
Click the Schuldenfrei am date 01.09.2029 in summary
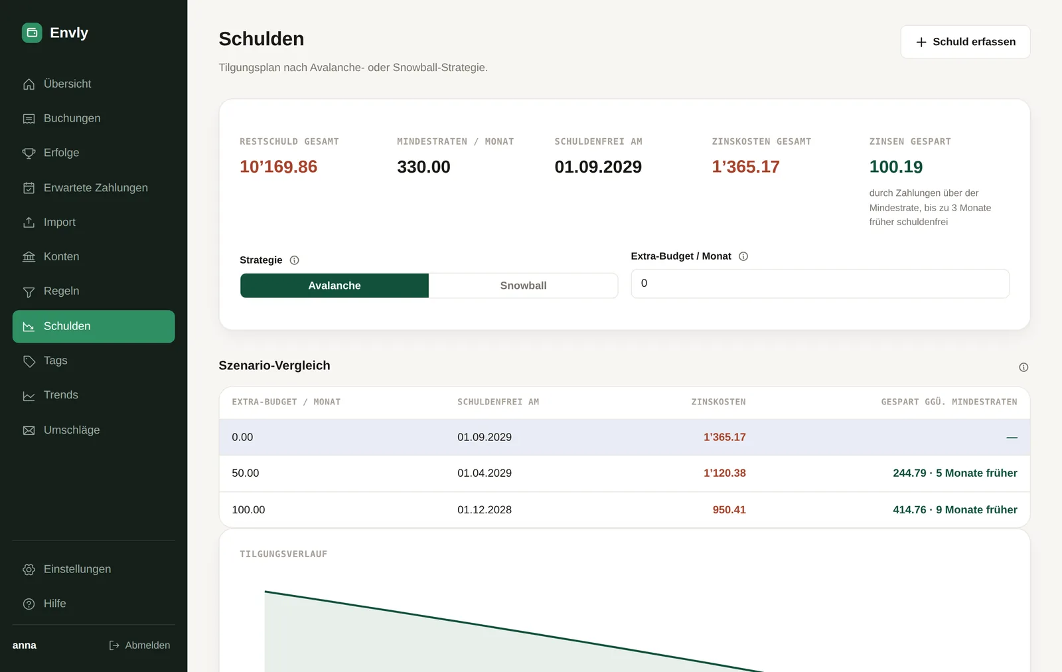pos(598,167)
